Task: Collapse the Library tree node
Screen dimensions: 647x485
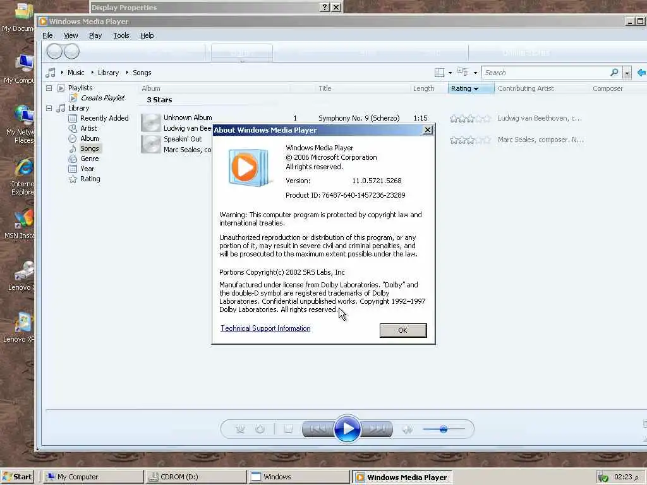Action: 49,108
